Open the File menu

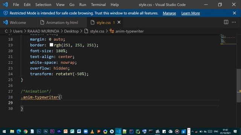point(16,5)
